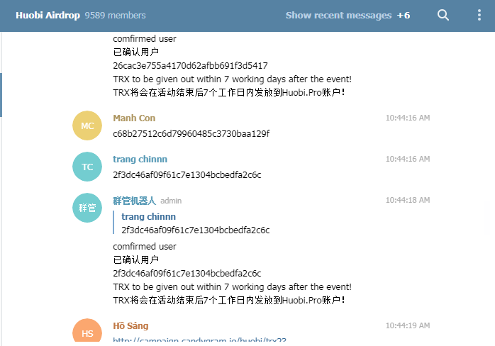
Task: Click the 9589 members count
Action: 115,15
